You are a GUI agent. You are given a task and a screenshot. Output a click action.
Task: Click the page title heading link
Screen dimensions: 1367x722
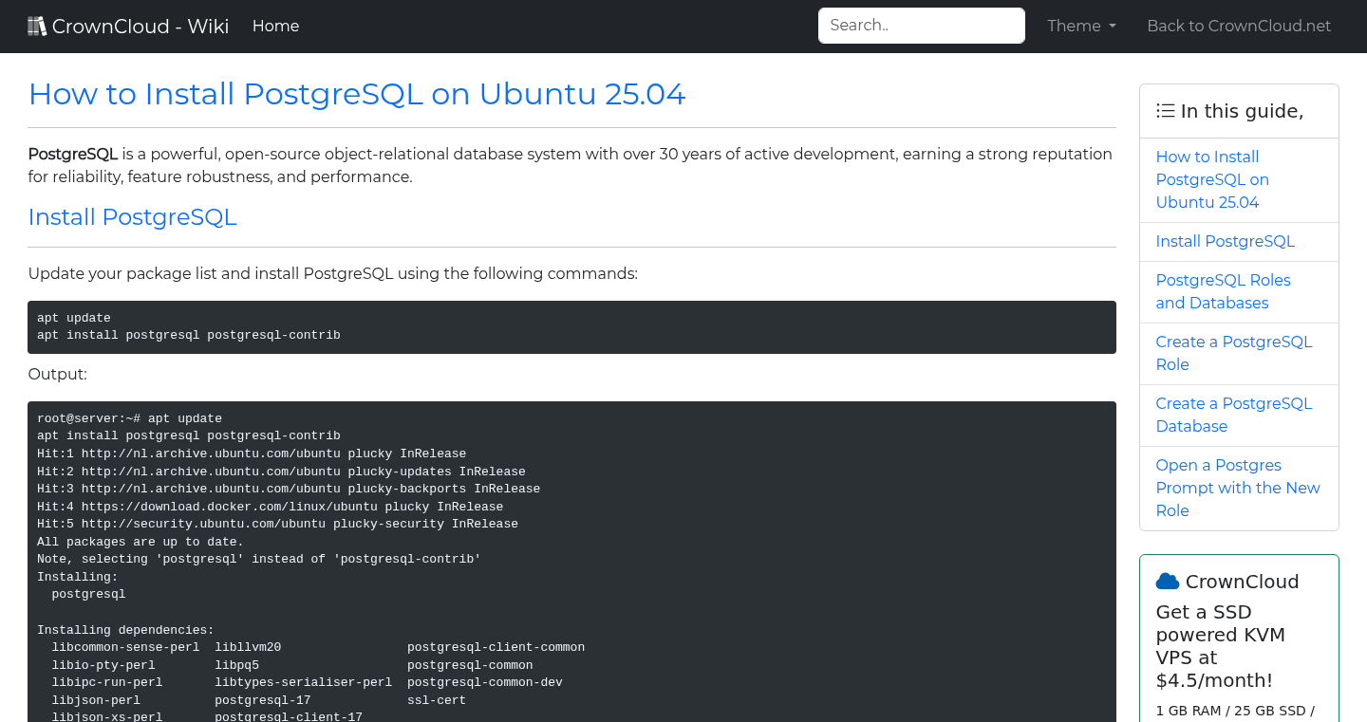357,94
